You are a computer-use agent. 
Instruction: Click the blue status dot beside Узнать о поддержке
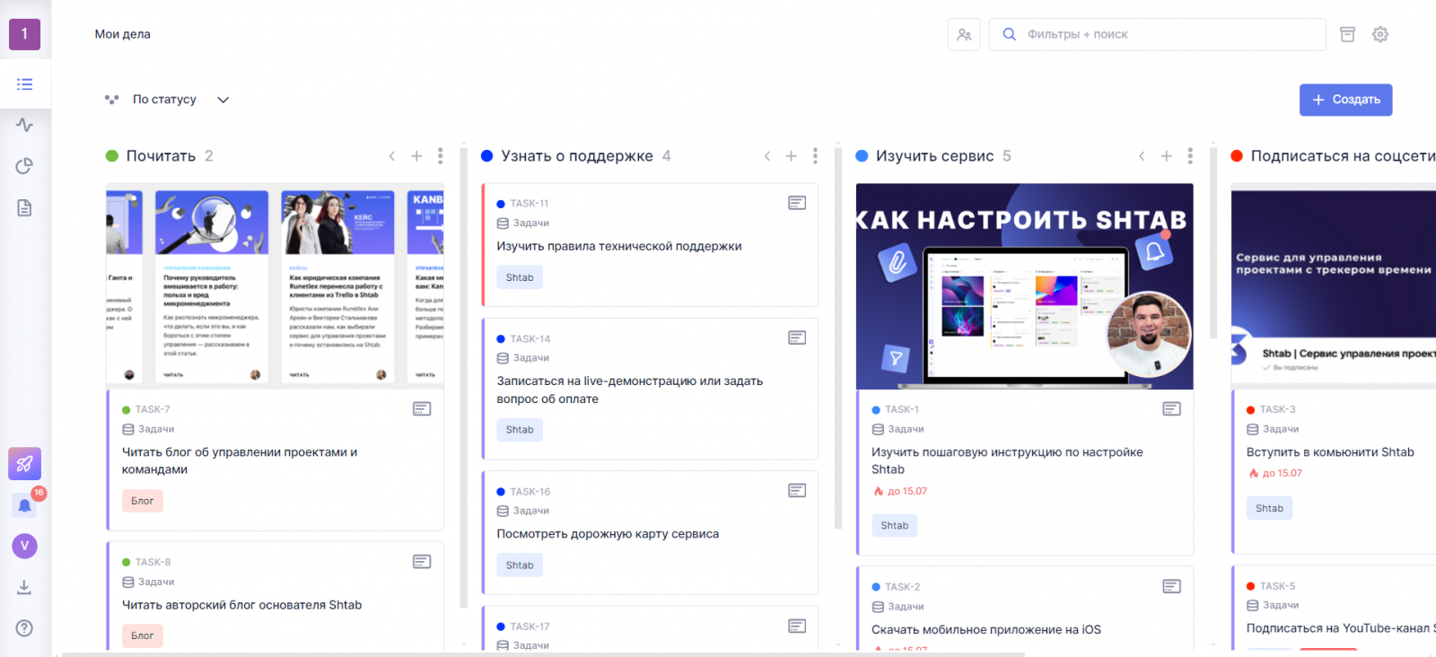coord(487,156)
